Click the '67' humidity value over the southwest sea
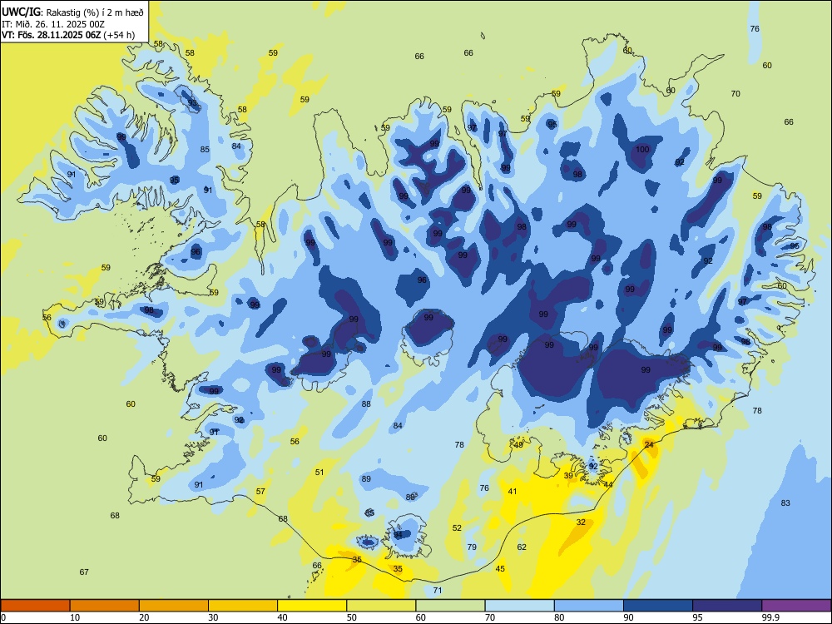 click(x=84, y=572)
